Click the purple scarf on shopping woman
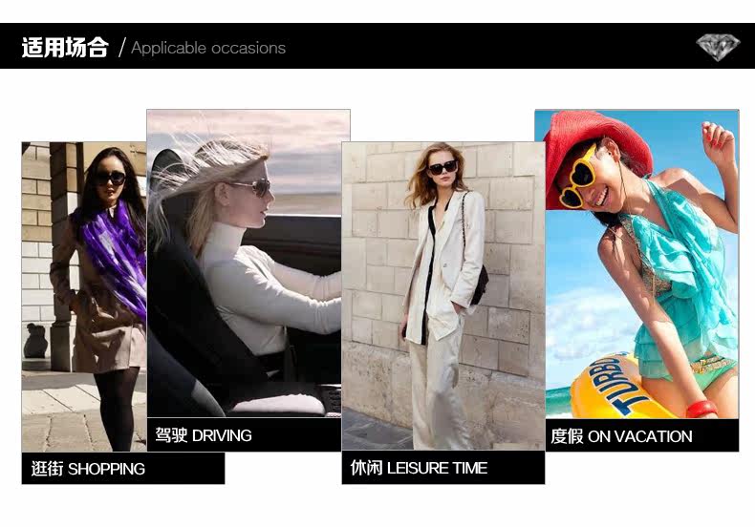 (x=116, y=255)
